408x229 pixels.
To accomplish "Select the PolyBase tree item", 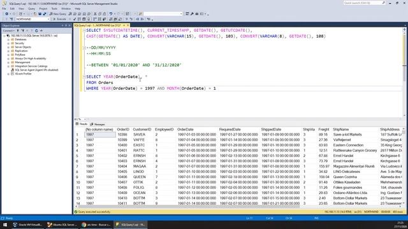I will point(20,55).
